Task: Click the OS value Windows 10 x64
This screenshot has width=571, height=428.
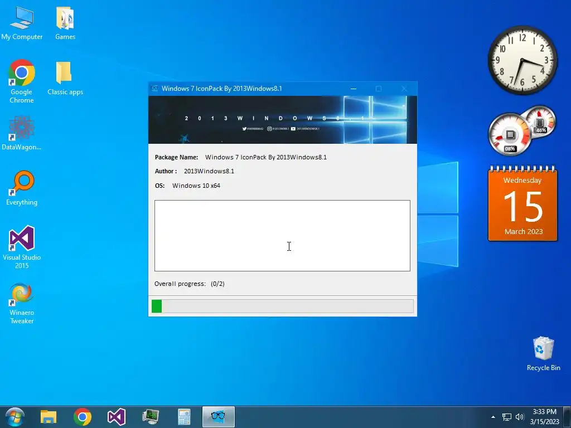Action: (196, 186)
